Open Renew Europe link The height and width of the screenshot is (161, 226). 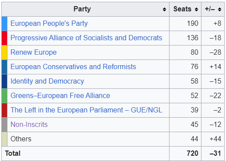click(x=33, y=52)
